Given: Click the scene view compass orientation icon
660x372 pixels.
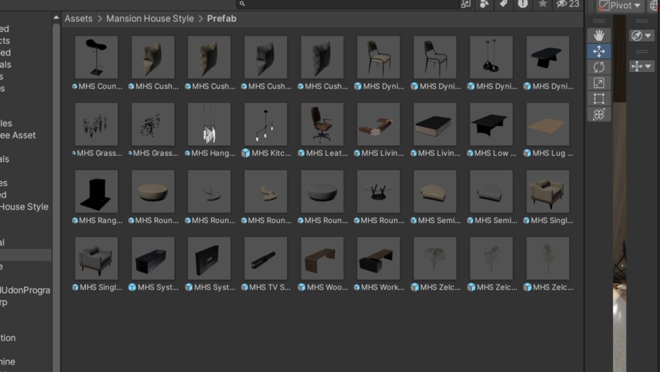Looking at the screenshot, I should [637, 35].
